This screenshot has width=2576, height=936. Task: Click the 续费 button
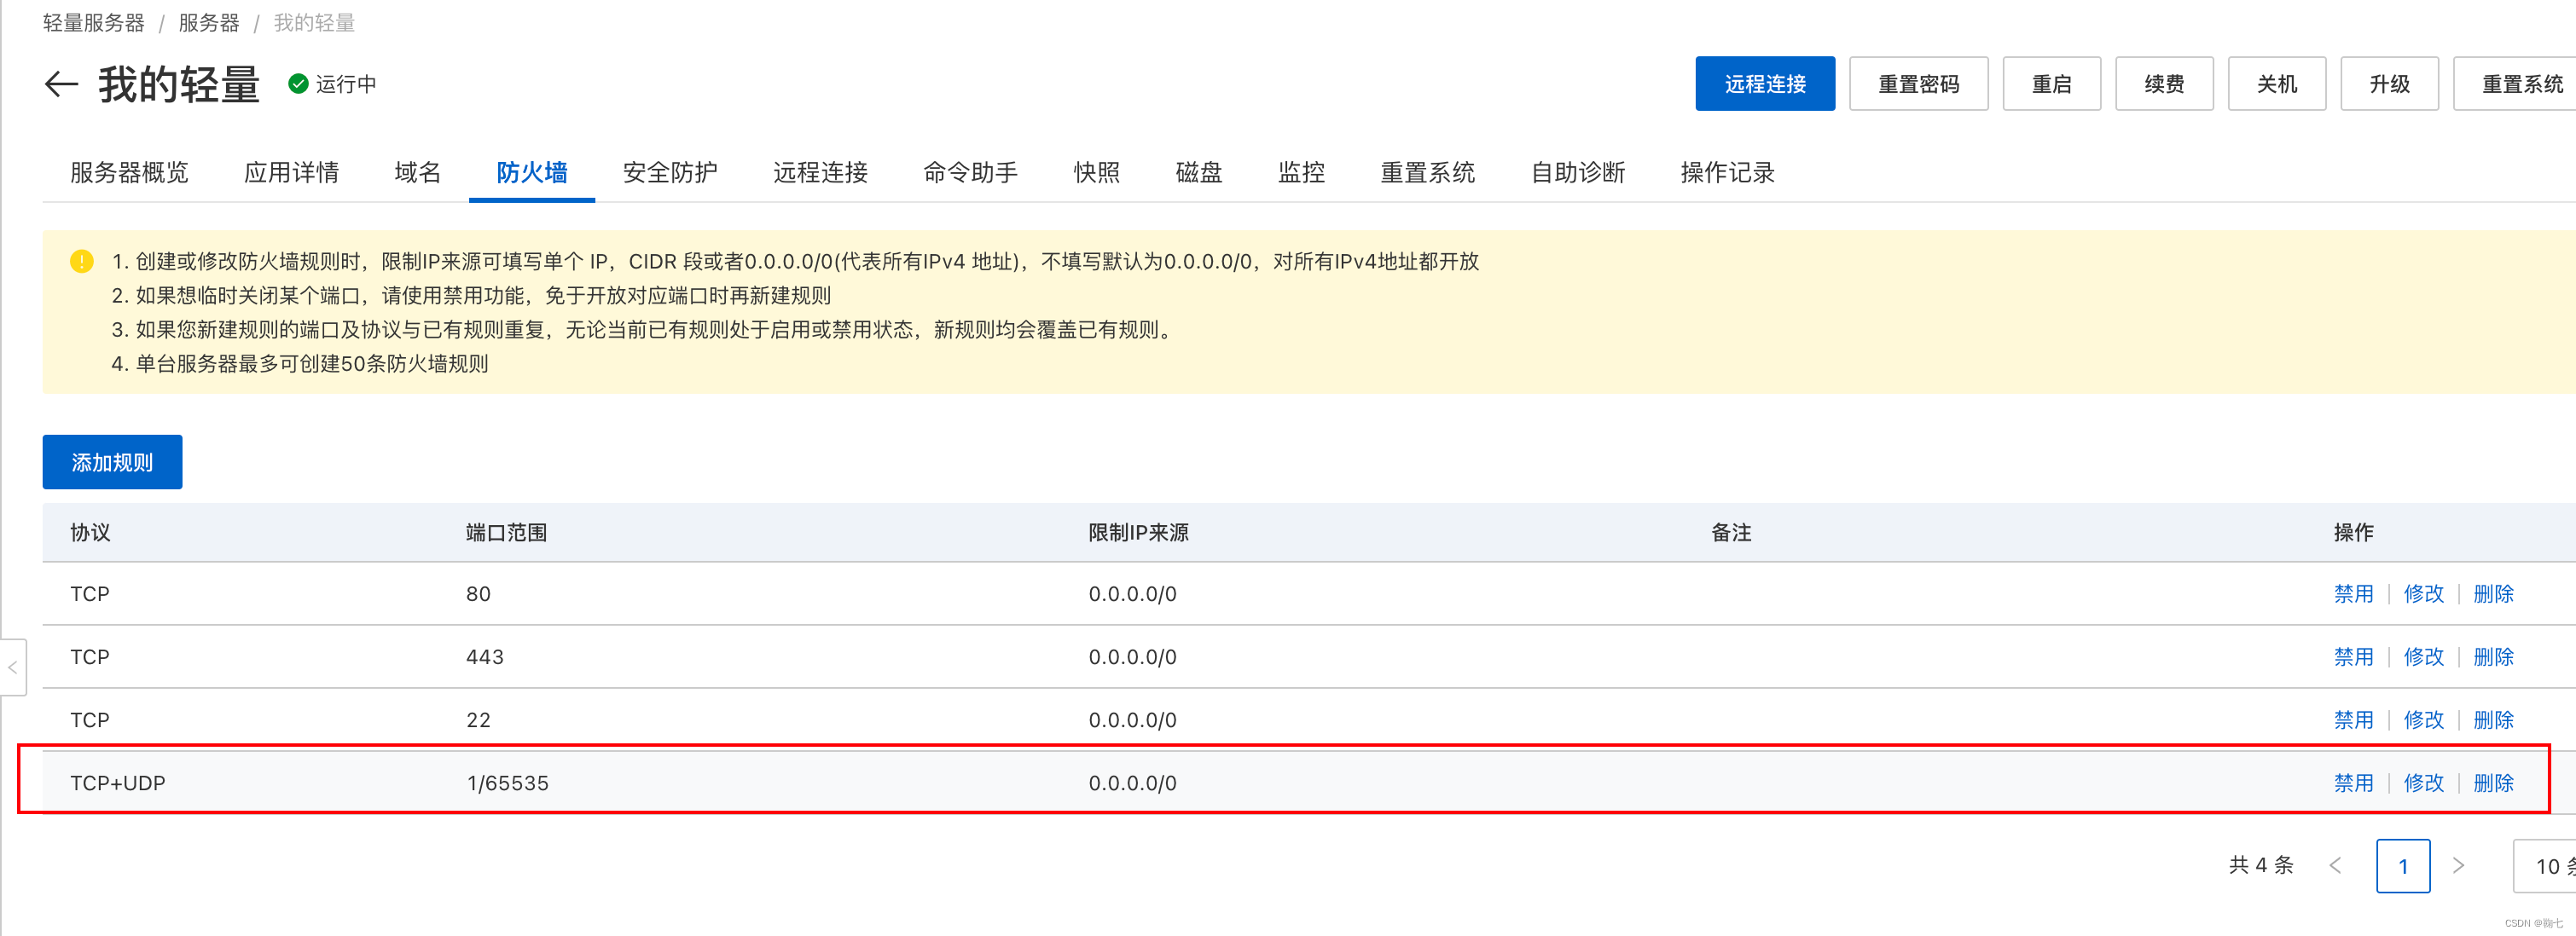pyautogui.click(x=2164, y=84)
